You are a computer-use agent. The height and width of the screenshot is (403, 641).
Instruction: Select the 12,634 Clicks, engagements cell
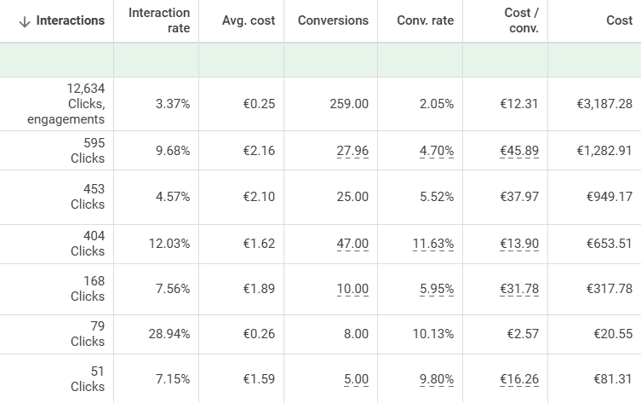click(x=66, y=104)
